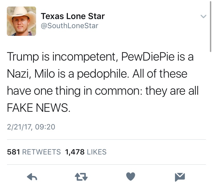
Task: Click the 581 retweet count number
Action: tap(13, 152)
